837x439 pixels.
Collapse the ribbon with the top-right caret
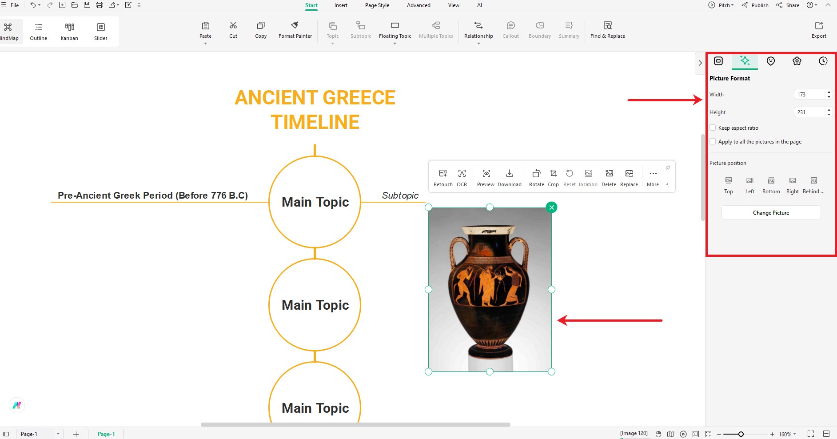pos(828,5)
